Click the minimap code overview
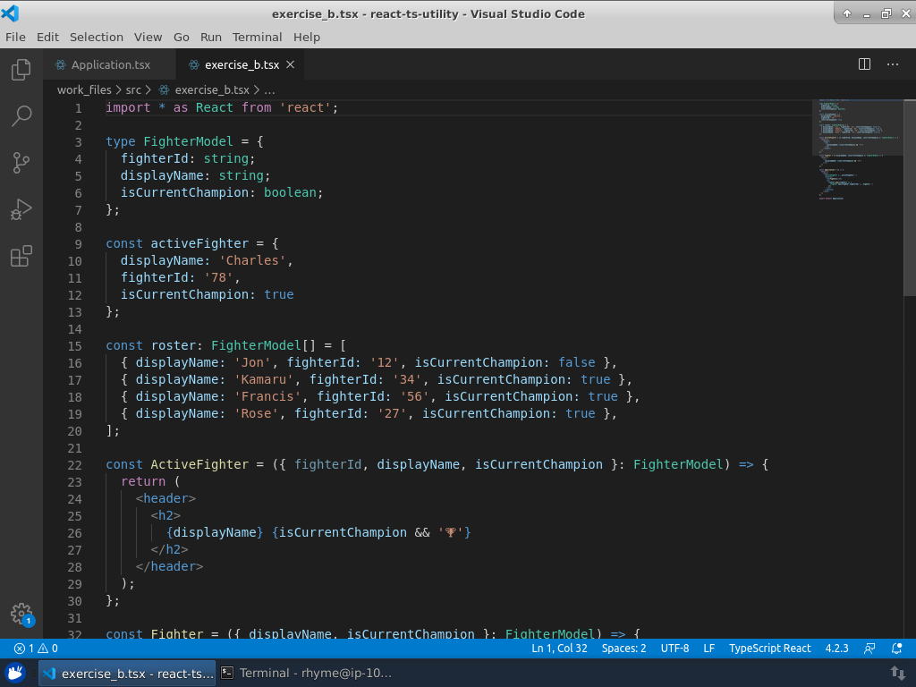 [x=857, y=149]
